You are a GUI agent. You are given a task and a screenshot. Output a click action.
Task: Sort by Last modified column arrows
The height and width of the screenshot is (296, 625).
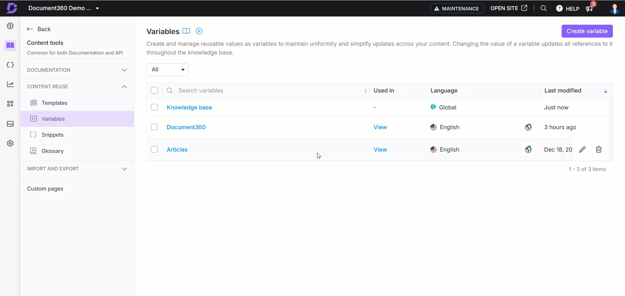[605, 91]
